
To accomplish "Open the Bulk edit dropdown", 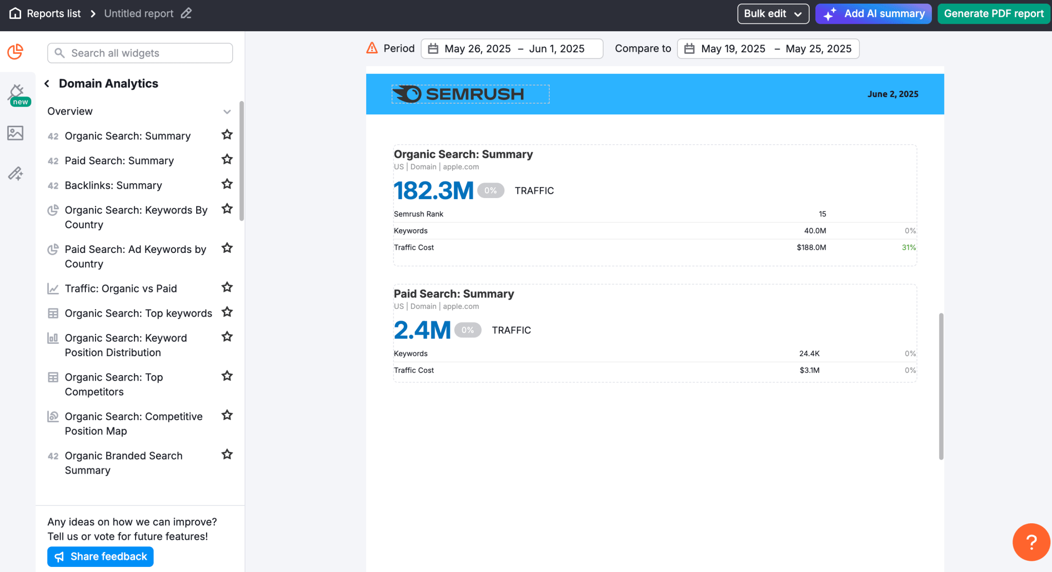I will (773, 13).
